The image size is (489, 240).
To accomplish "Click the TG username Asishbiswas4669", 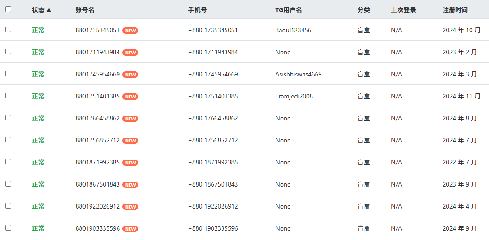I will click(298, 74).
